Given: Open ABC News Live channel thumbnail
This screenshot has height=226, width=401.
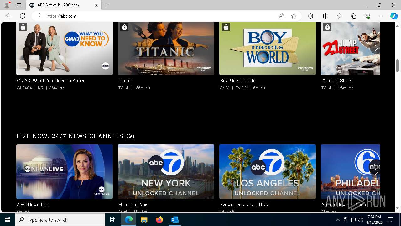Looking at the screenshot, I should coord(65,172).
